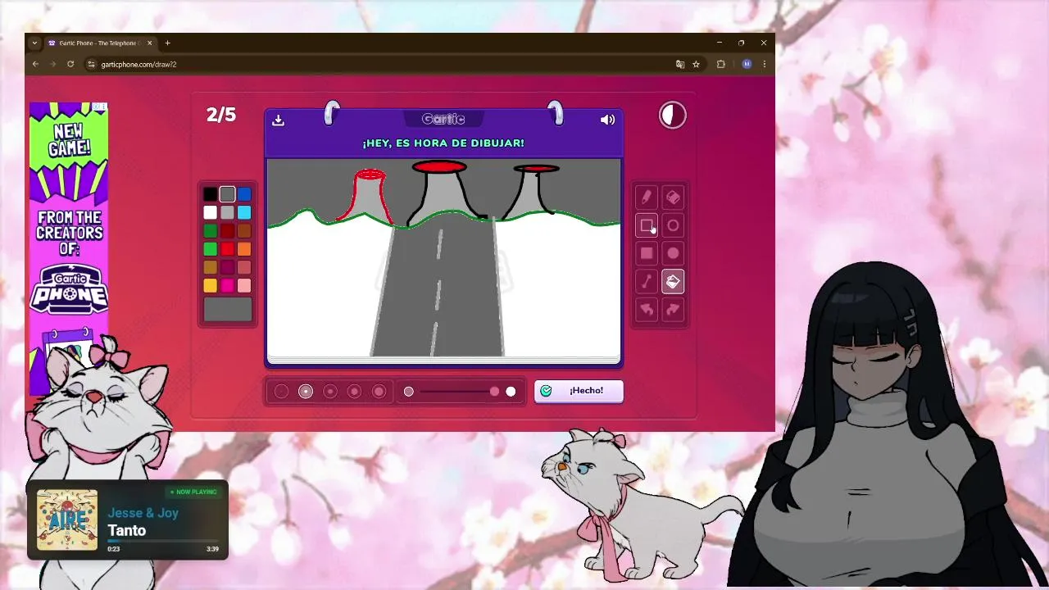Open the browser extensions puzzle icon
Viewport: 1049px width, 590px height.
[721, 64]
